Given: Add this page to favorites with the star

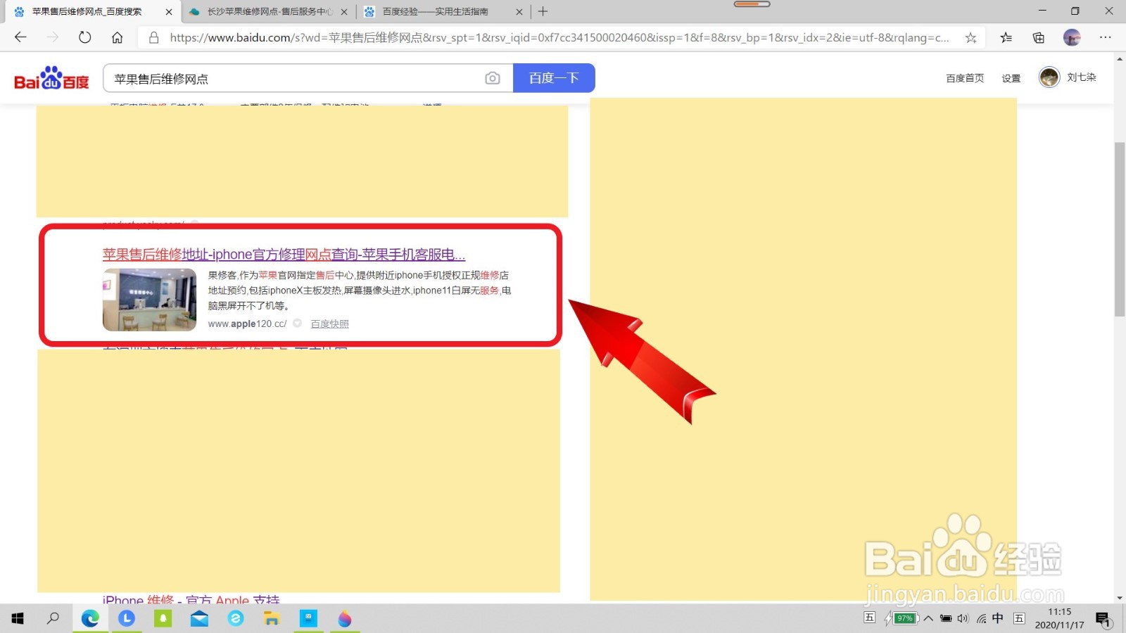Looking at the screenshot, I should click(970, 38).
